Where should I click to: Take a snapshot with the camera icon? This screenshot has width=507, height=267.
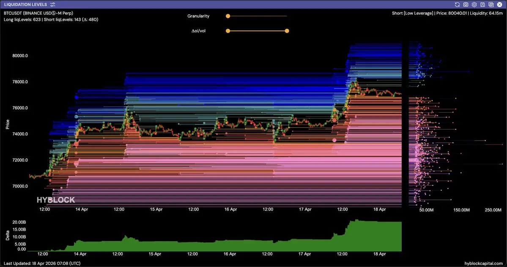tap(466, 5)
